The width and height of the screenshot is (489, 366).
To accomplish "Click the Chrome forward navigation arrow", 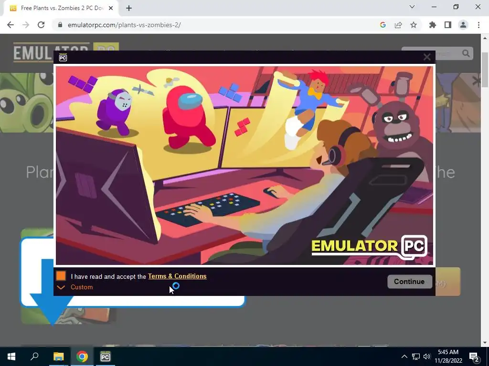I will coord(26,25).
